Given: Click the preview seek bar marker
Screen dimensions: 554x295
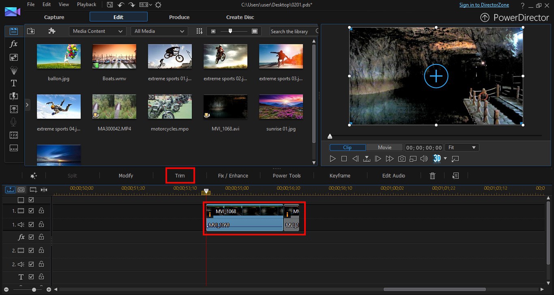Looking at the screenshot, I should pyautogui.click(x=330, y=136).
